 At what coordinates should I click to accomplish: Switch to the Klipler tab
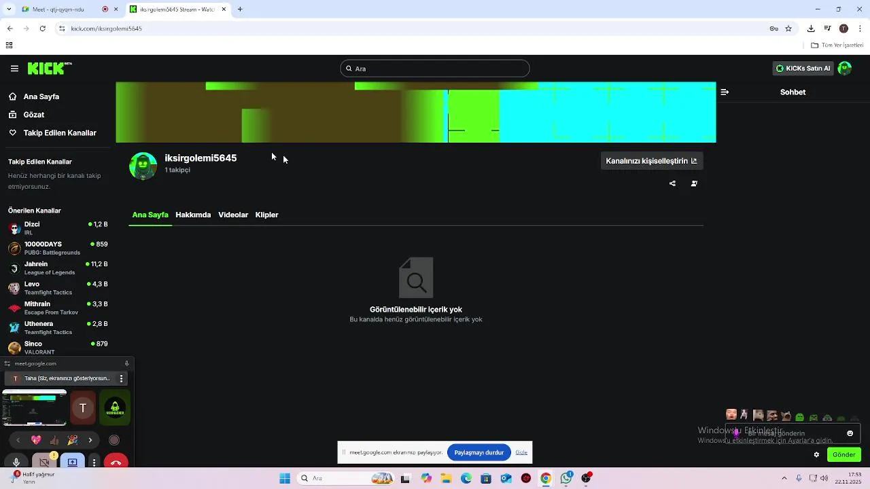(266, 215)
